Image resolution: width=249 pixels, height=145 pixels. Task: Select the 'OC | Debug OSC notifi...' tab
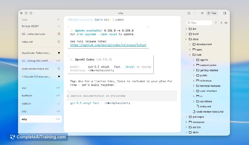(x=41, y=61)
